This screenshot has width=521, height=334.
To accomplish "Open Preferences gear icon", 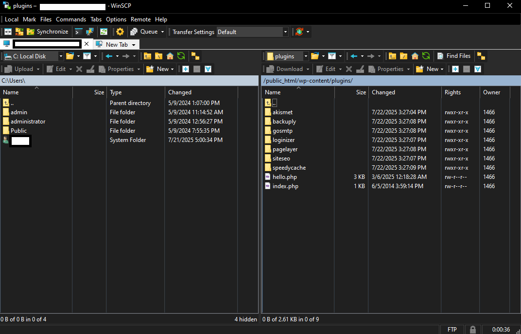I will 120,32.
